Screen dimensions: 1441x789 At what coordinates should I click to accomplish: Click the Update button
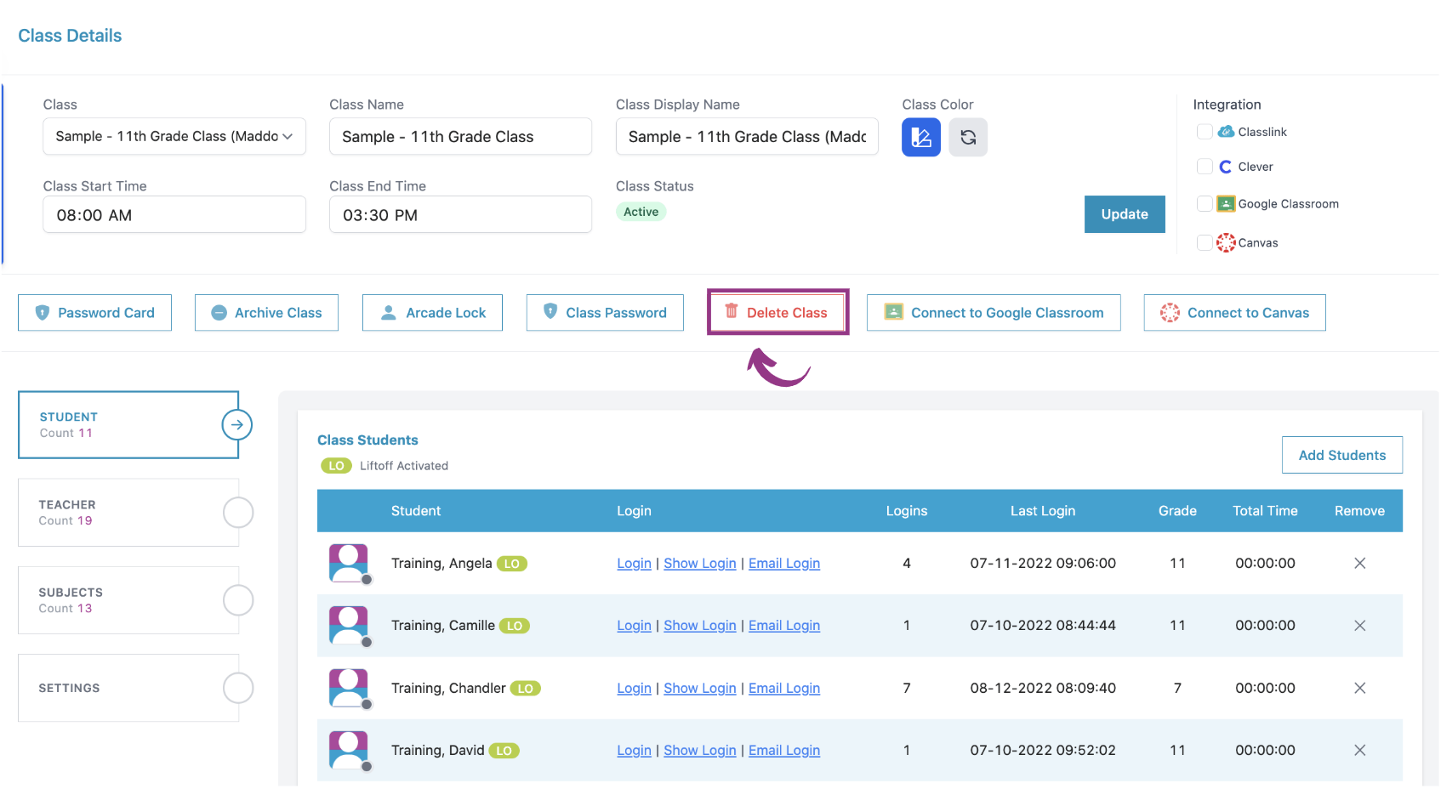tap(1125, 214)
